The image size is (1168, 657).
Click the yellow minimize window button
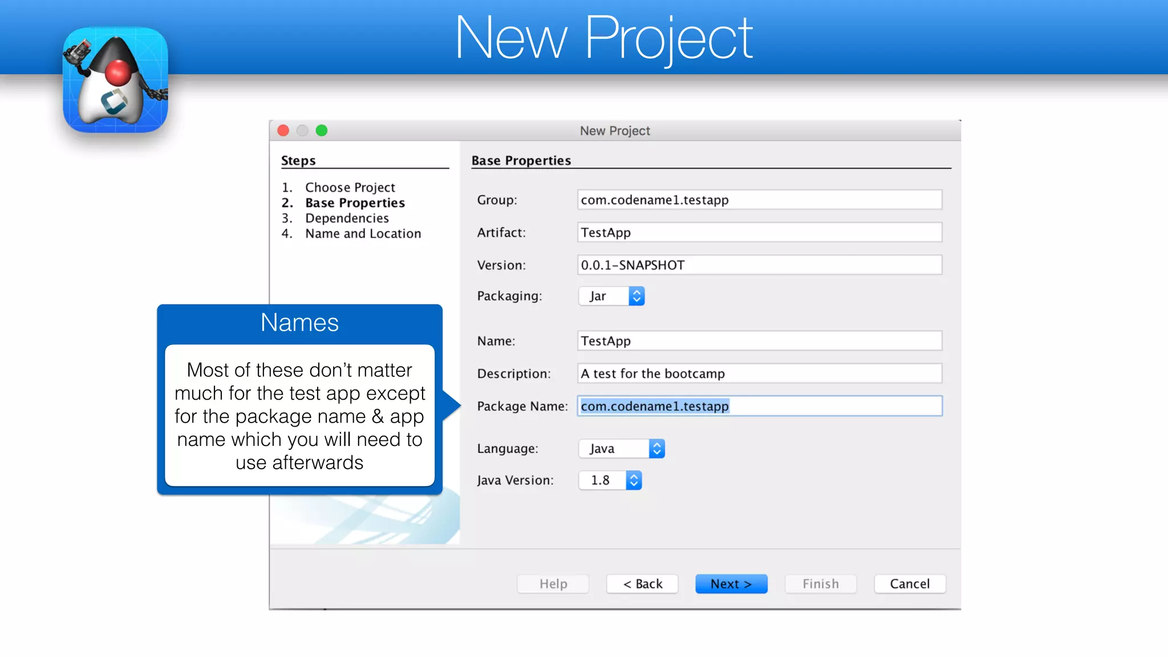(302, 131)
